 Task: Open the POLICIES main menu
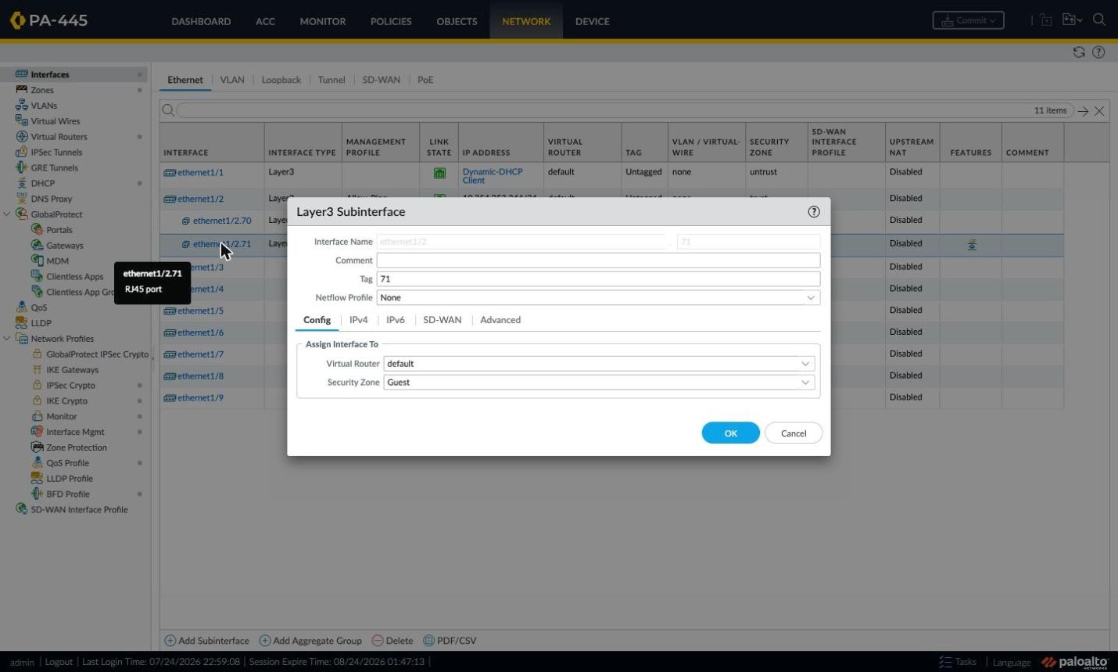tap(391, 21)
